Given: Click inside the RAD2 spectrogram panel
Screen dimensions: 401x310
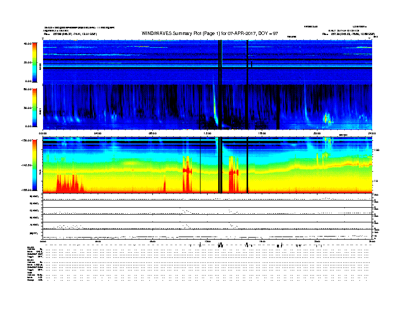Looking at the screenshot, I should coord(208,62).
